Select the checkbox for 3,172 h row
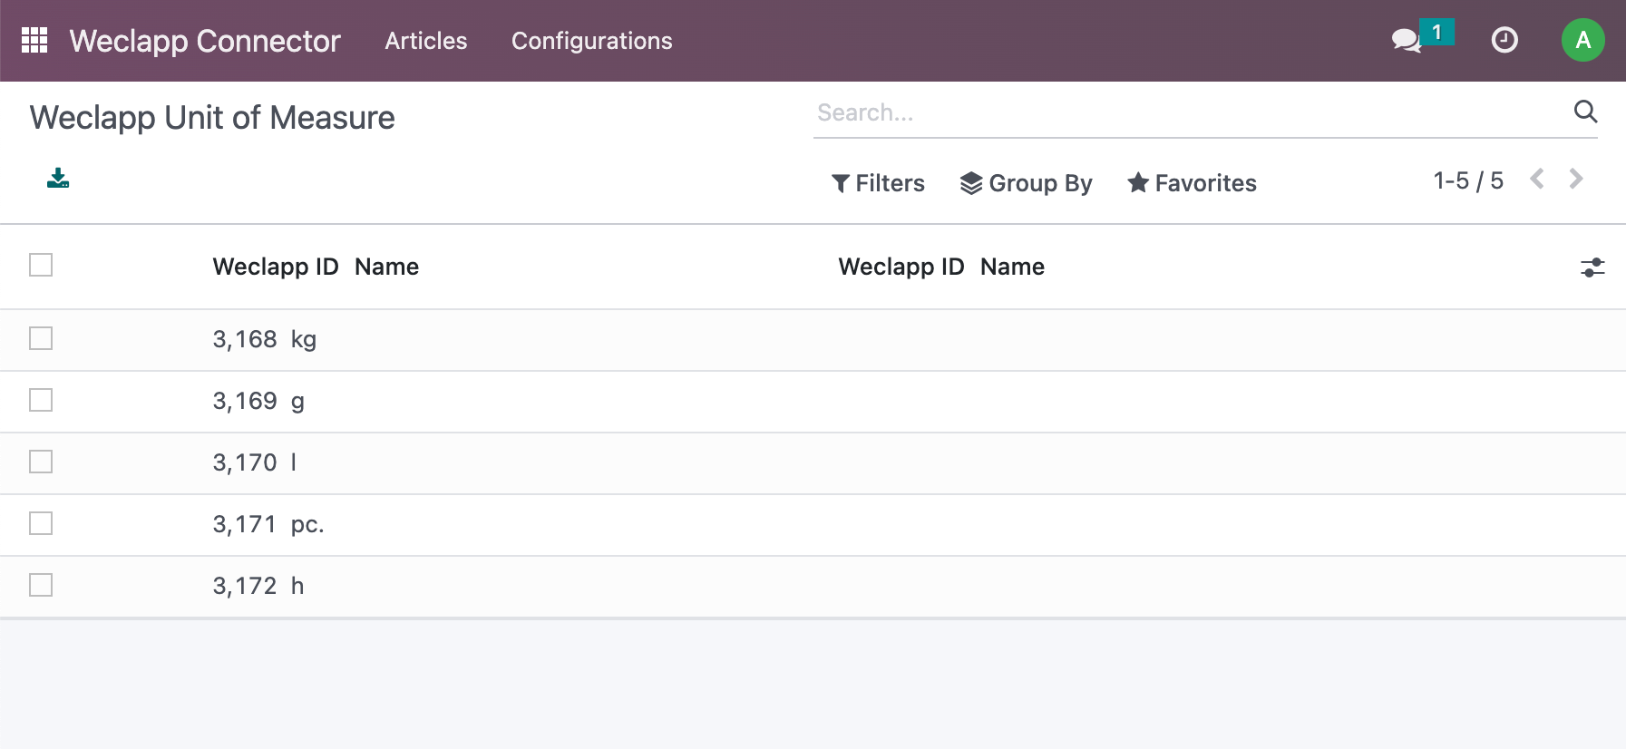The image size is (1626, 749). click(x=41, y=585)
